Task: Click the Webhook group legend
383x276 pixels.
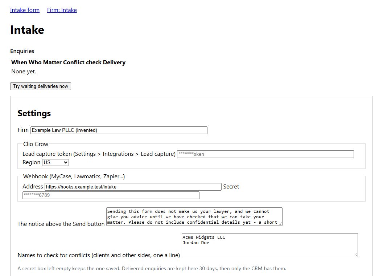Action: [74, 176]
